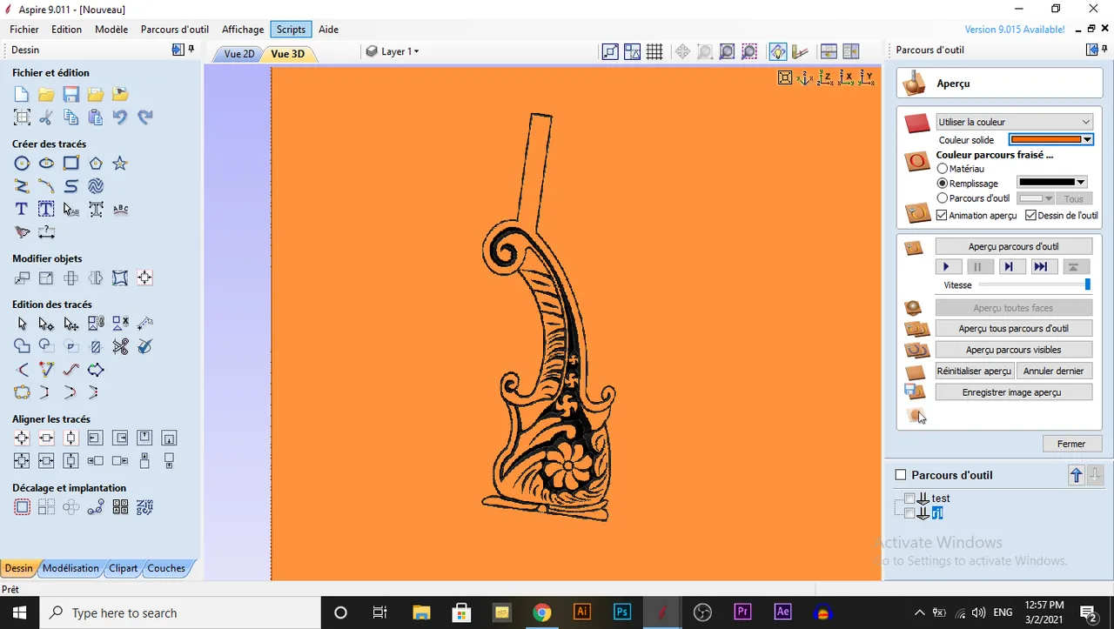
Task: Switch to the Couches tab
Action: pos(165,568)
